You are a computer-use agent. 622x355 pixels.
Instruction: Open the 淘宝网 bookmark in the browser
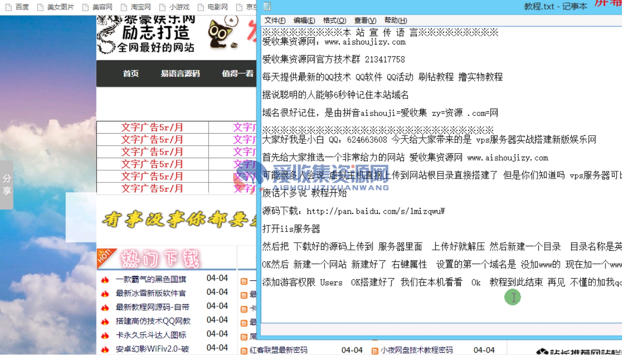click(141, 7)
